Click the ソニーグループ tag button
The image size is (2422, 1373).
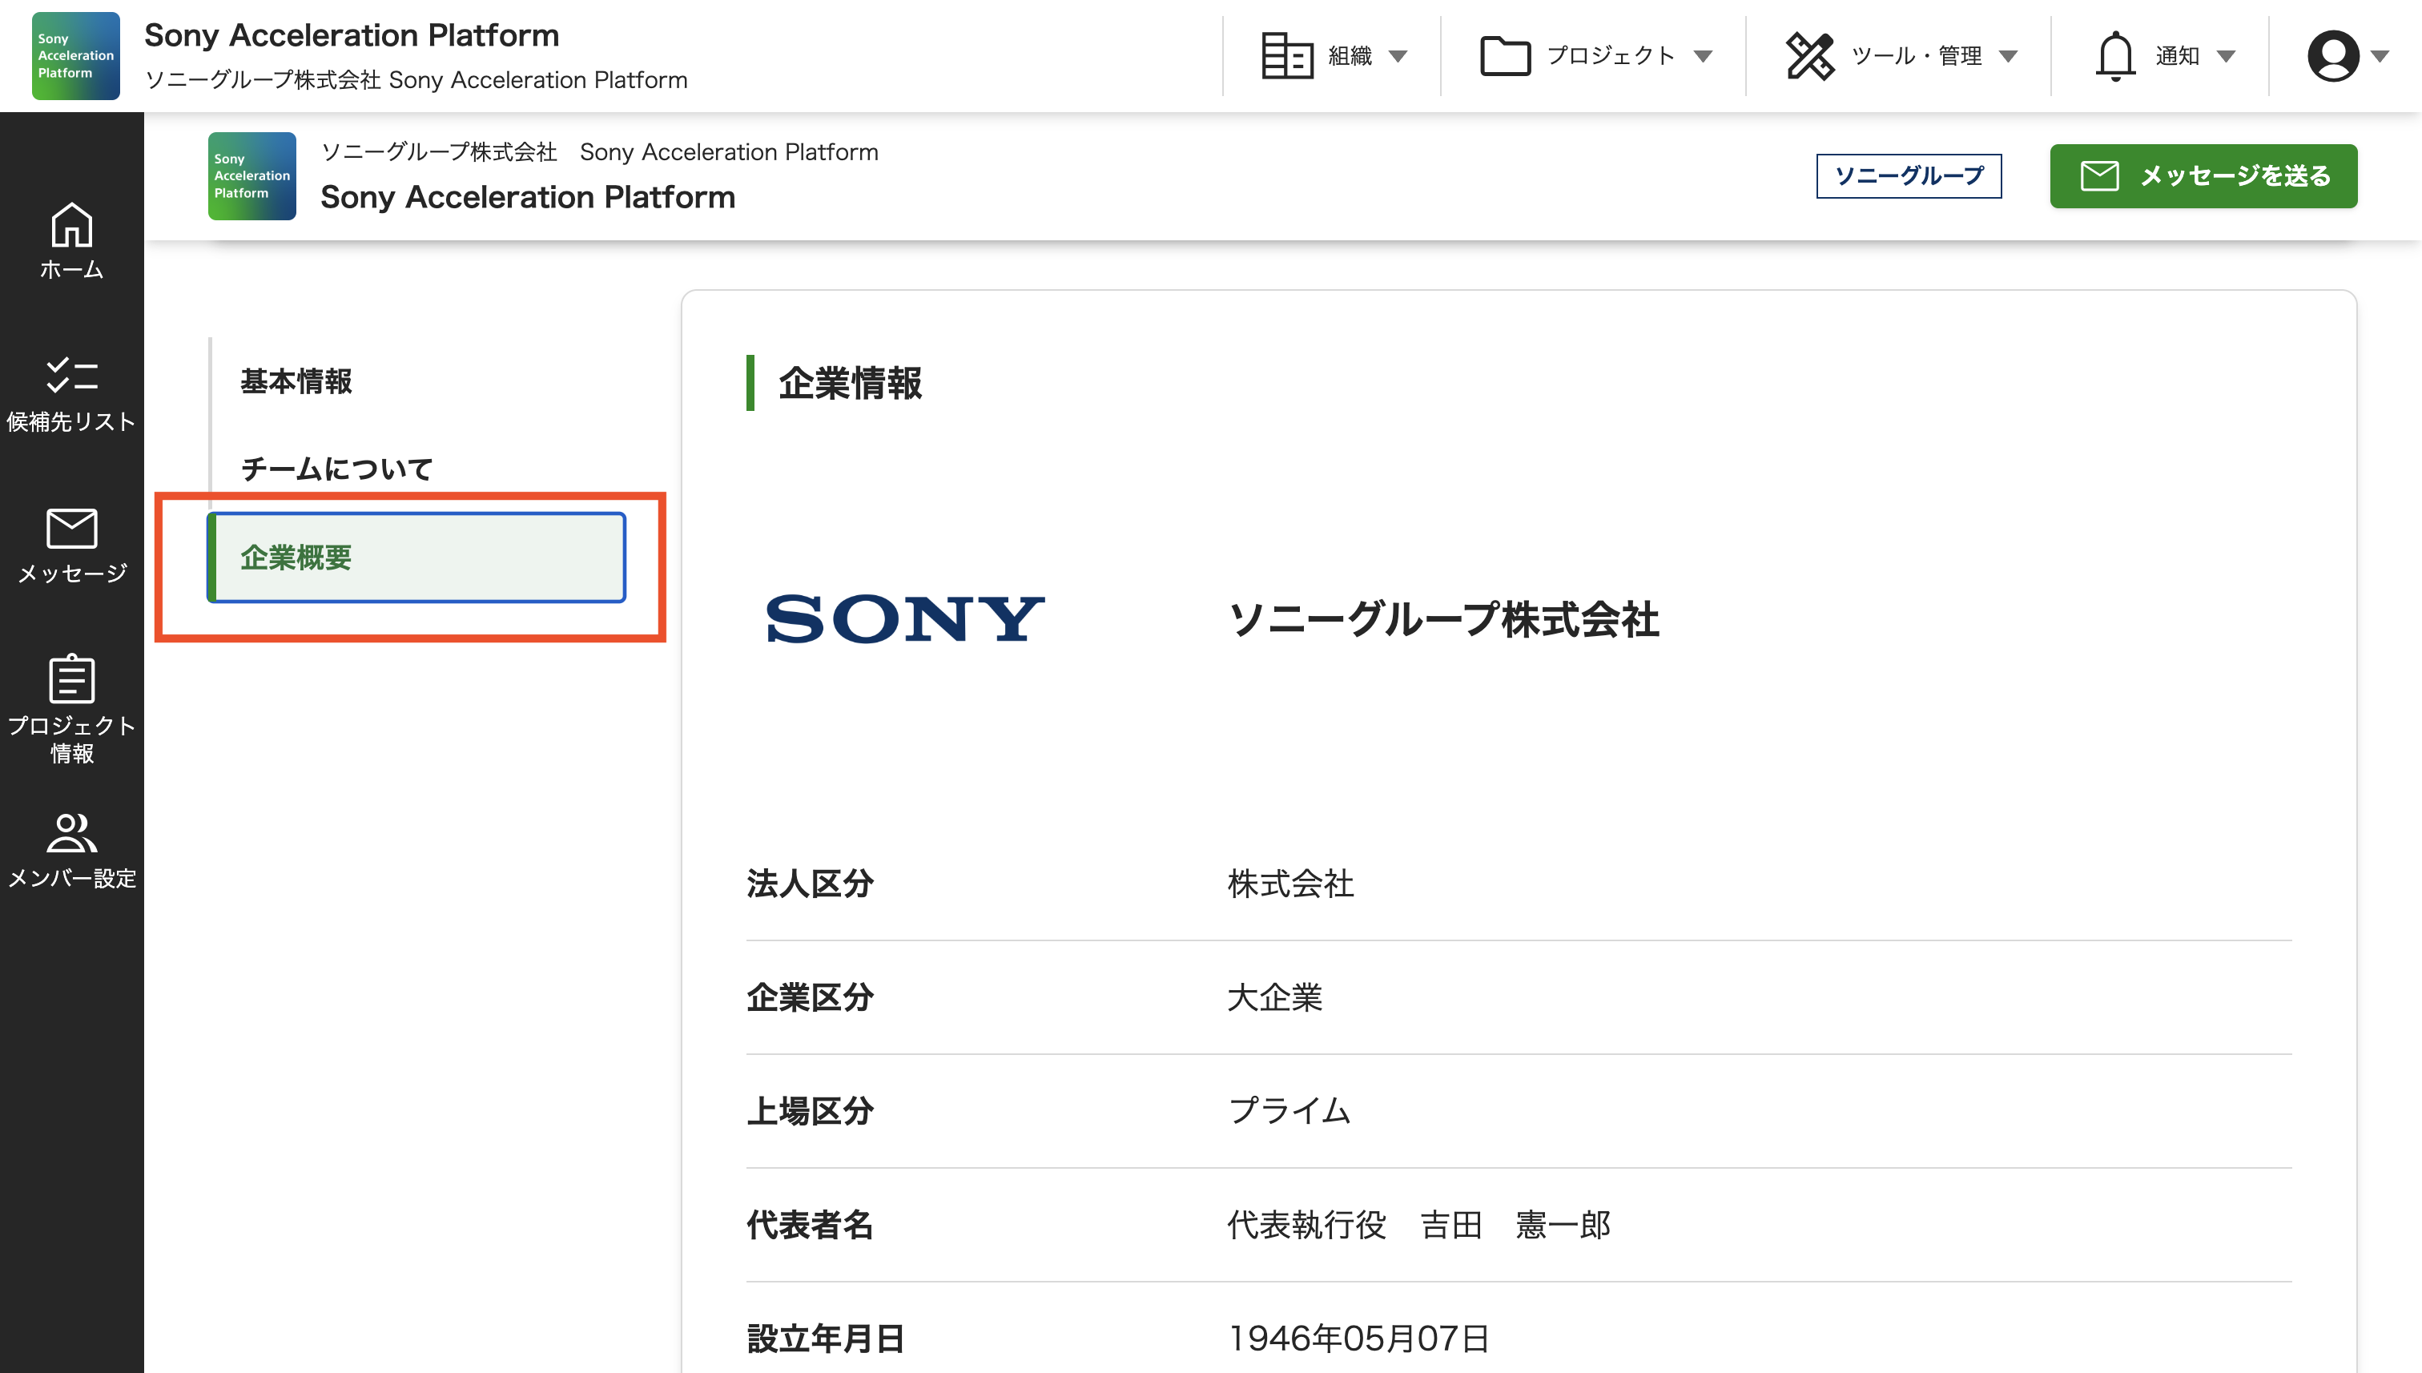point(1908,176)
